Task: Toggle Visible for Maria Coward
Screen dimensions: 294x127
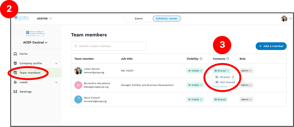Action: [x=195, y=100]
